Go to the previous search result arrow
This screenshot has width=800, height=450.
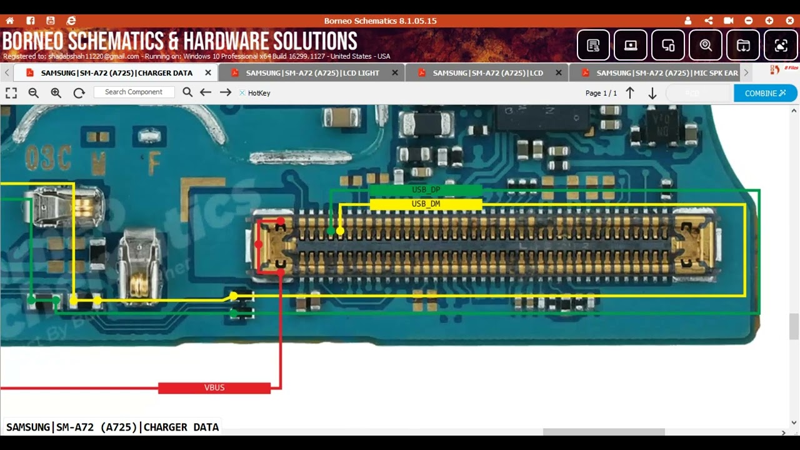(x=206, y=92)
